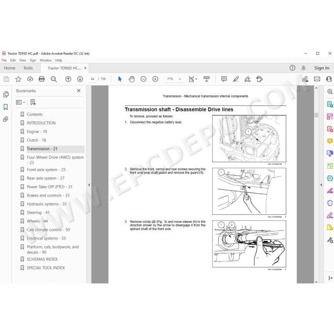The height and width of the screenshot is (334, 334).
Task: Choose the Selection arrow tool
Action: pyautogui.click(x=120, y=79)
